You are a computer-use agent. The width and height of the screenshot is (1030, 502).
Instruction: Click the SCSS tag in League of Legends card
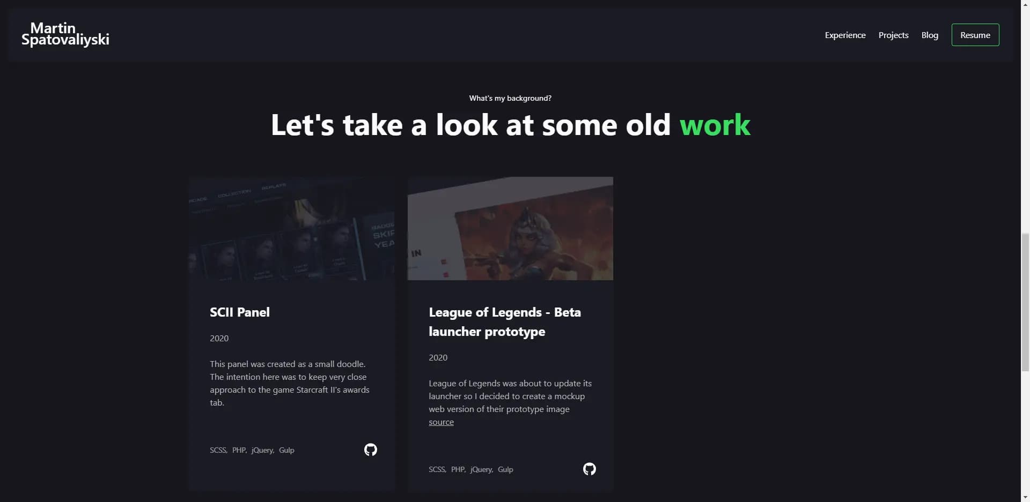click(437, 469)
